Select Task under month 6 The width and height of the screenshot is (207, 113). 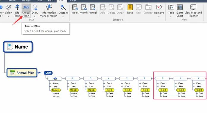(147, 96)
